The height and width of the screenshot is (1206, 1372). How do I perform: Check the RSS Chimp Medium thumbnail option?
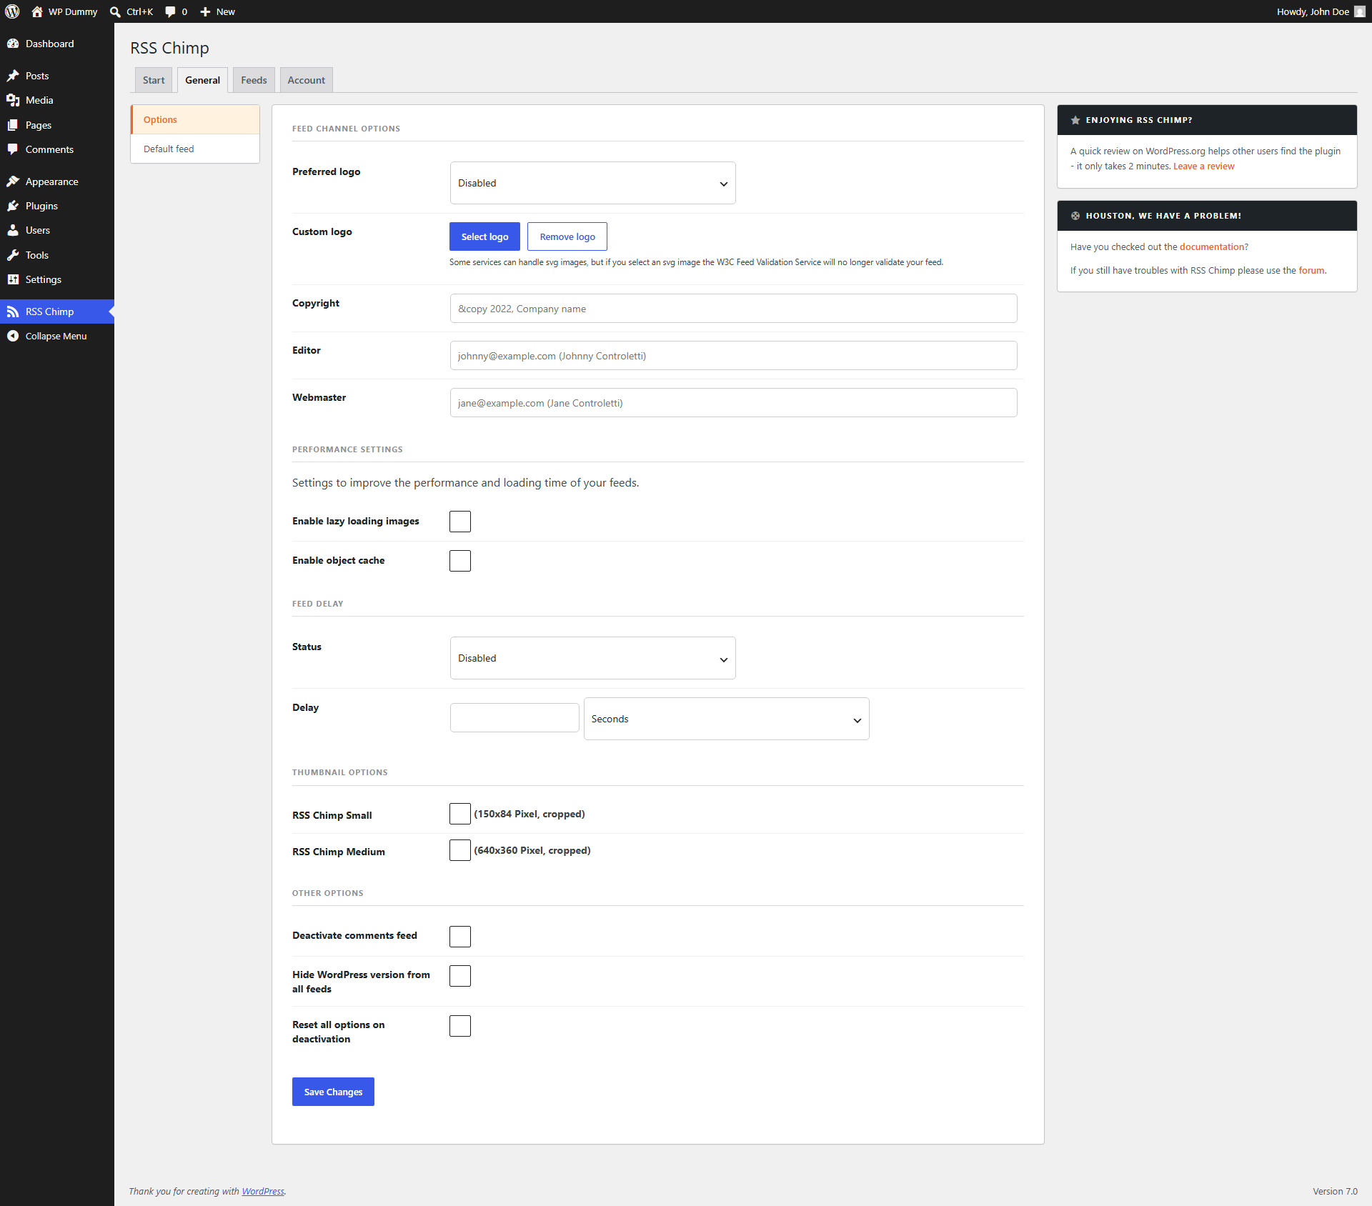[460, 850]
